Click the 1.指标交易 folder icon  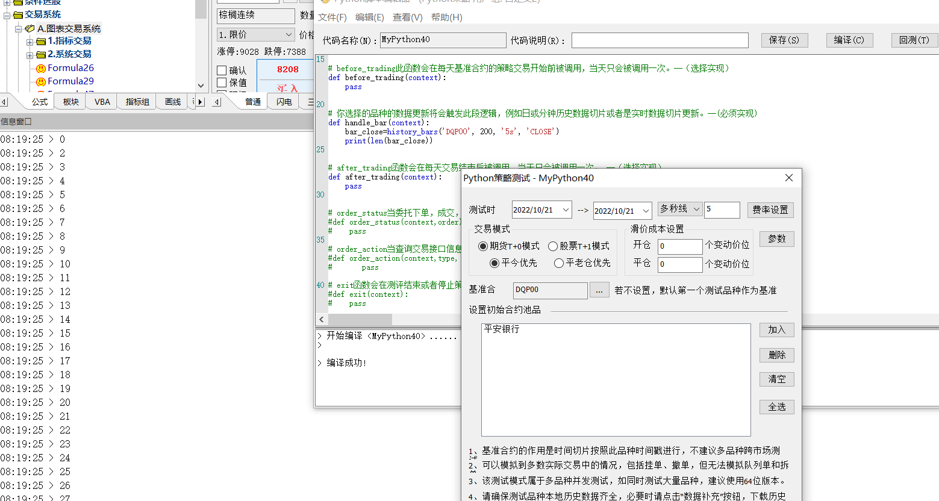[x=41, y=42]
